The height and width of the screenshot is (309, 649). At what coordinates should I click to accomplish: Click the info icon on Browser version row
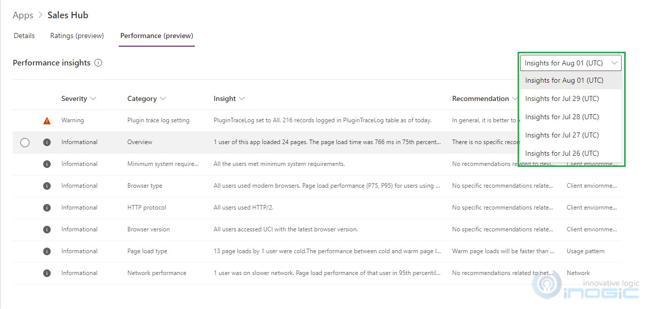point(47,230)
